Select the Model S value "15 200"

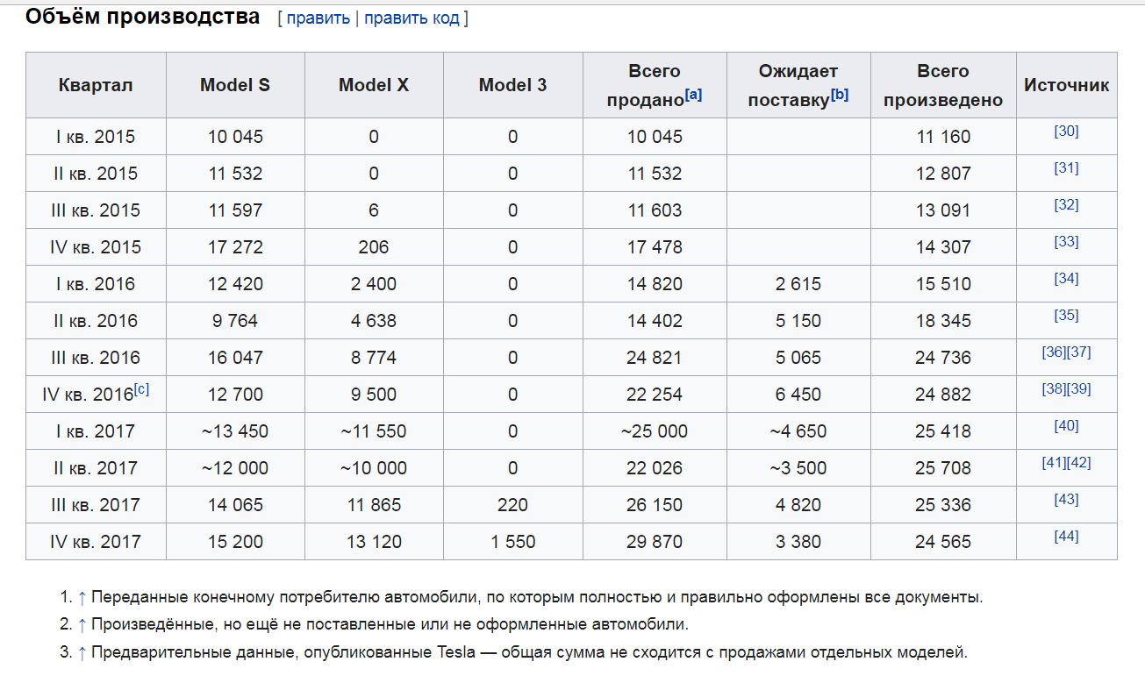[x=235, y=542]
